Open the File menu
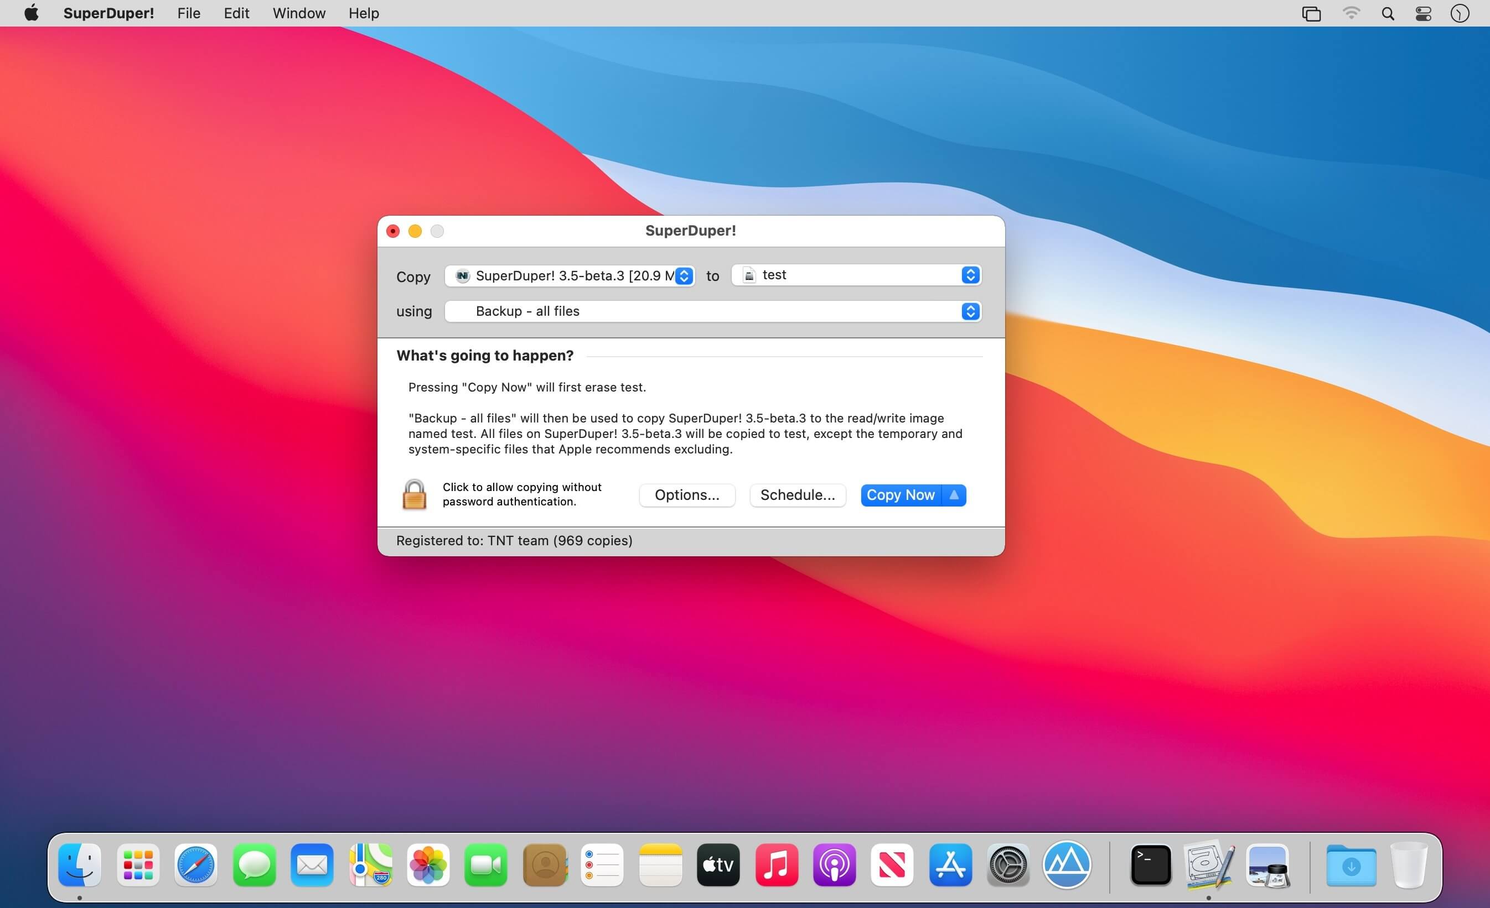The image size is (1490, 908). tap(189, 13)
